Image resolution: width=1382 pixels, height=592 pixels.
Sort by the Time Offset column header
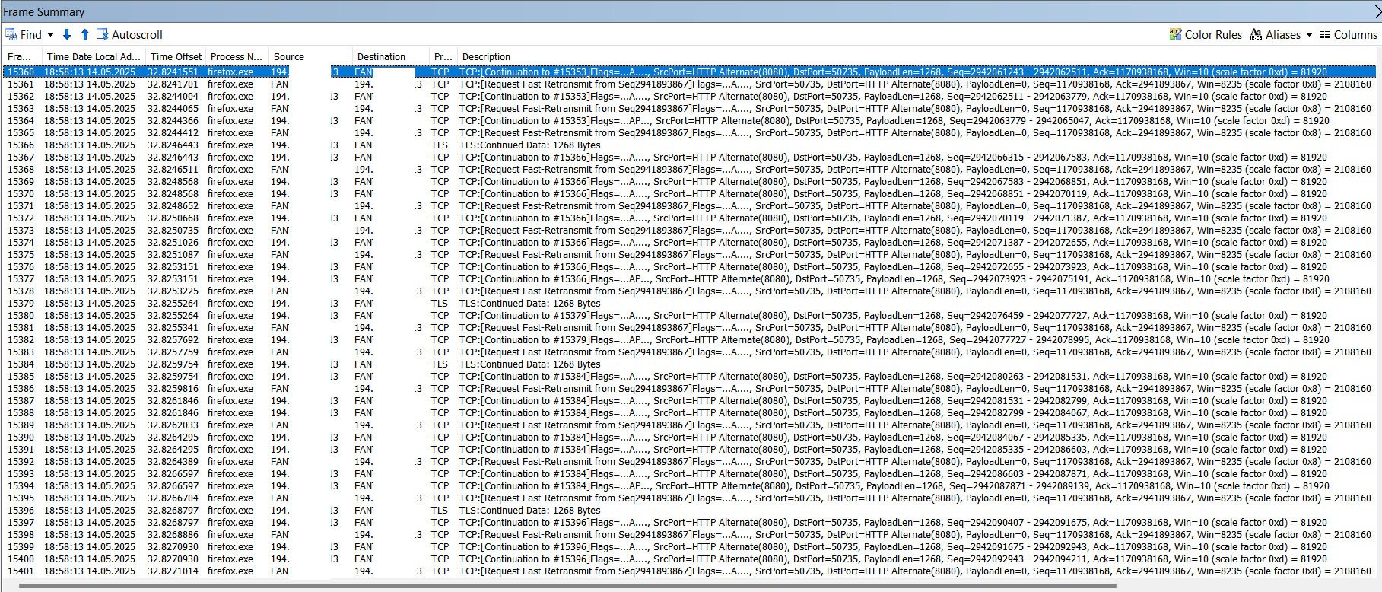coord(176,56)
